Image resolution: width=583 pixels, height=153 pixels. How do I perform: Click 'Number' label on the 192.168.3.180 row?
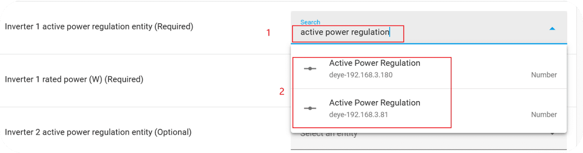(544, 75)
